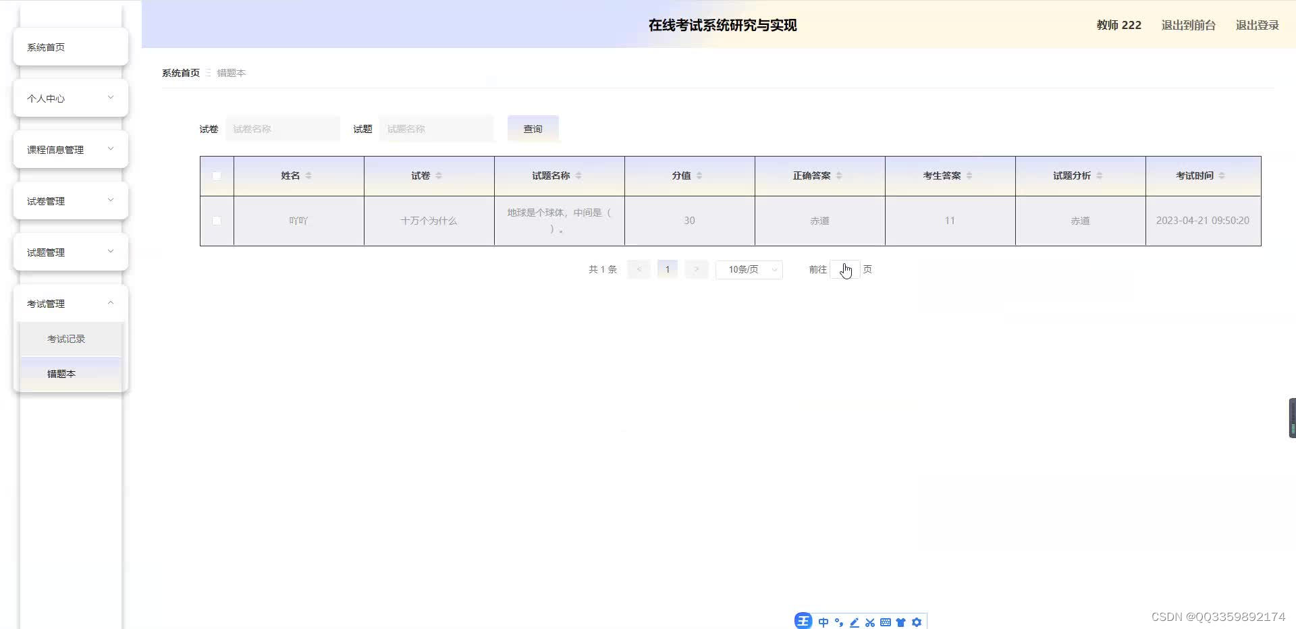Click the IME logo icon in bottom toolbar

[803, 622]
